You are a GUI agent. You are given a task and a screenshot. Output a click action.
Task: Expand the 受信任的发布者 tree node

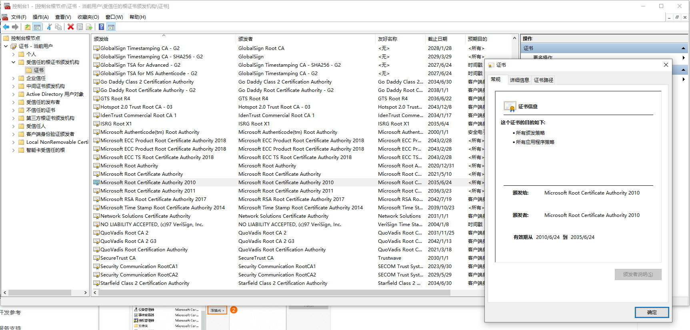(x=14, y=102)
